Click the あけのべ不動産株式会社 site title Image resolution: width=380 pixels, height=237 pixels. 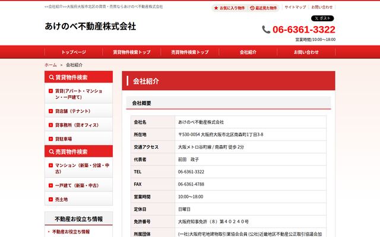point(90,26)
